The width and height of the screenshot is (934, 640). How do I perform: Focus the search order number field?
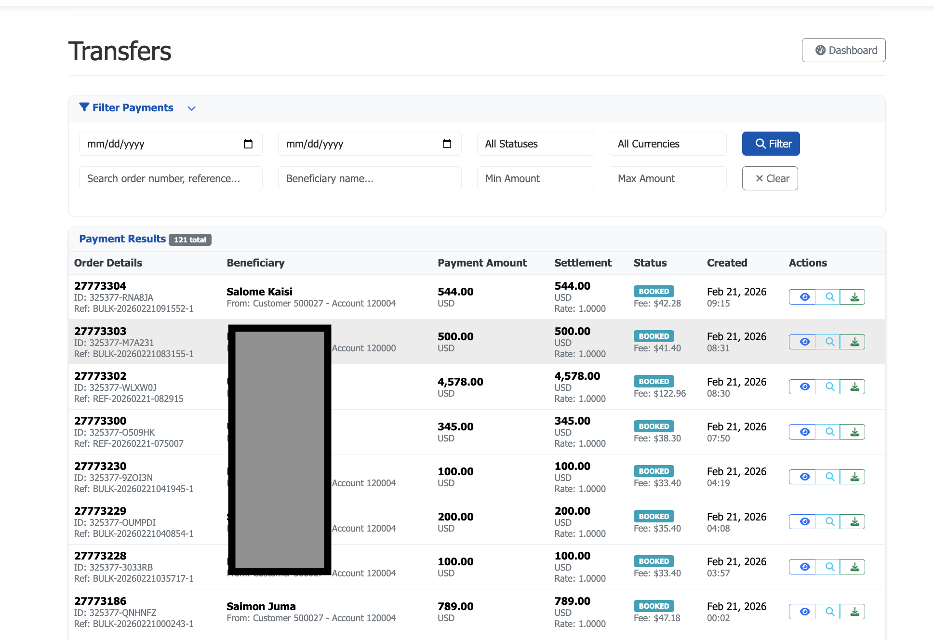click(171, 178)
